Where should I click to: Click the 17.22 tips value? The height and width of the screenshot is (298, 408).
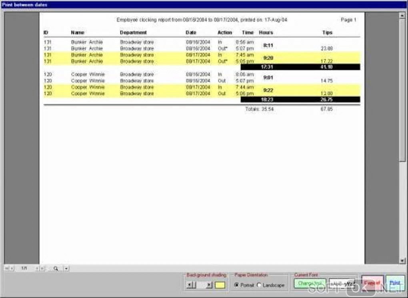326,62
